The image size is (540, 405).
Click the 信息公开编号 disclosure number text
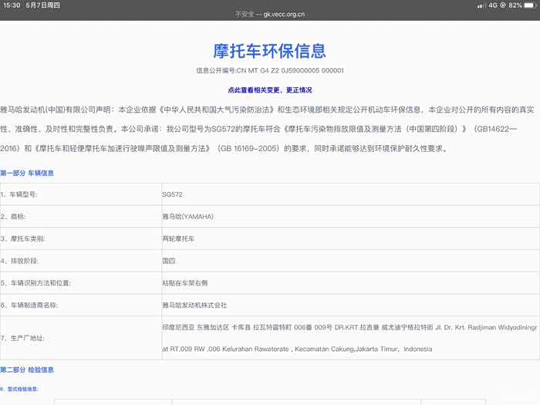pos(269,70)
